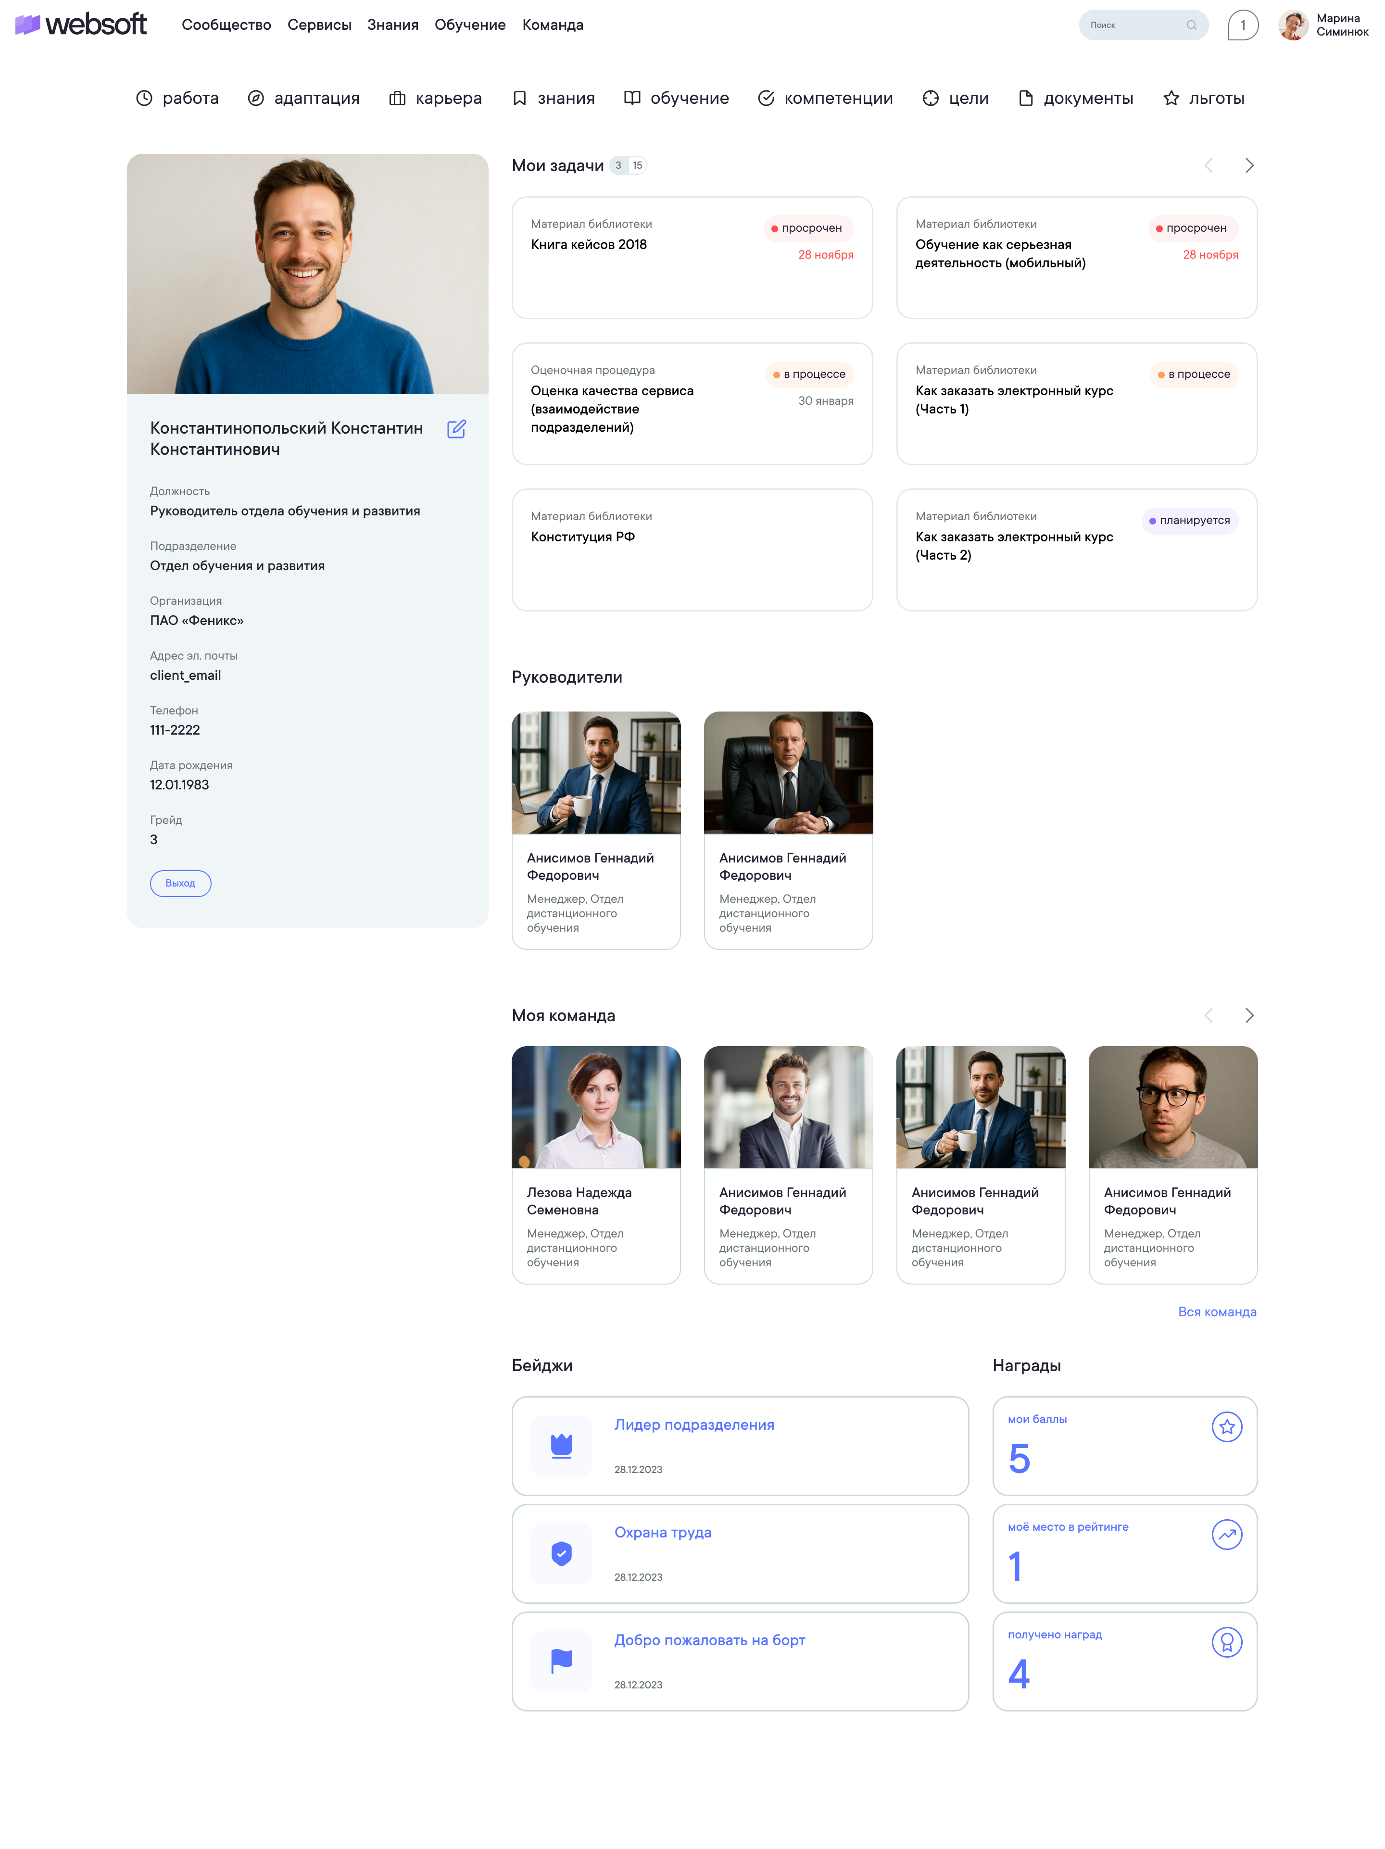Click the trending chart rating icon

1226,1535
